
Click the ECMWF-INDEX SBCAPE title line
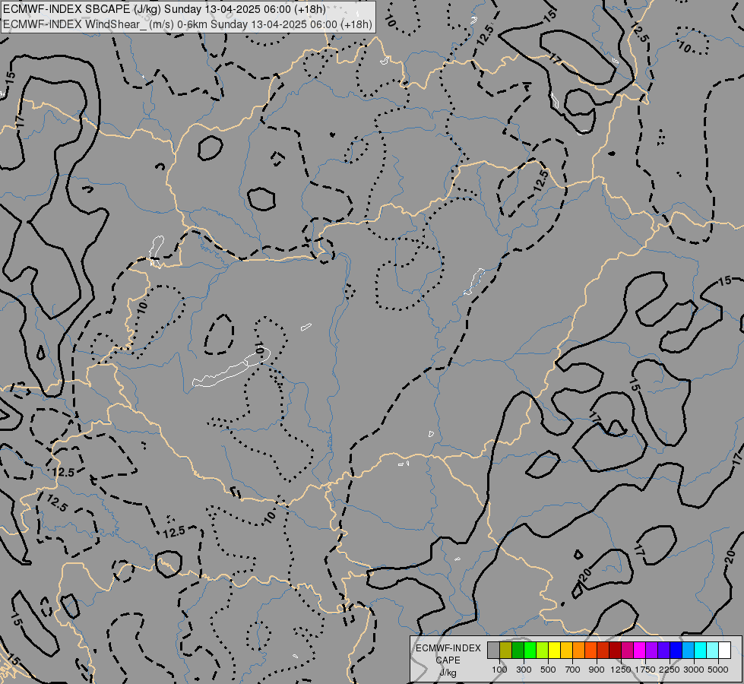click(164, 9)
